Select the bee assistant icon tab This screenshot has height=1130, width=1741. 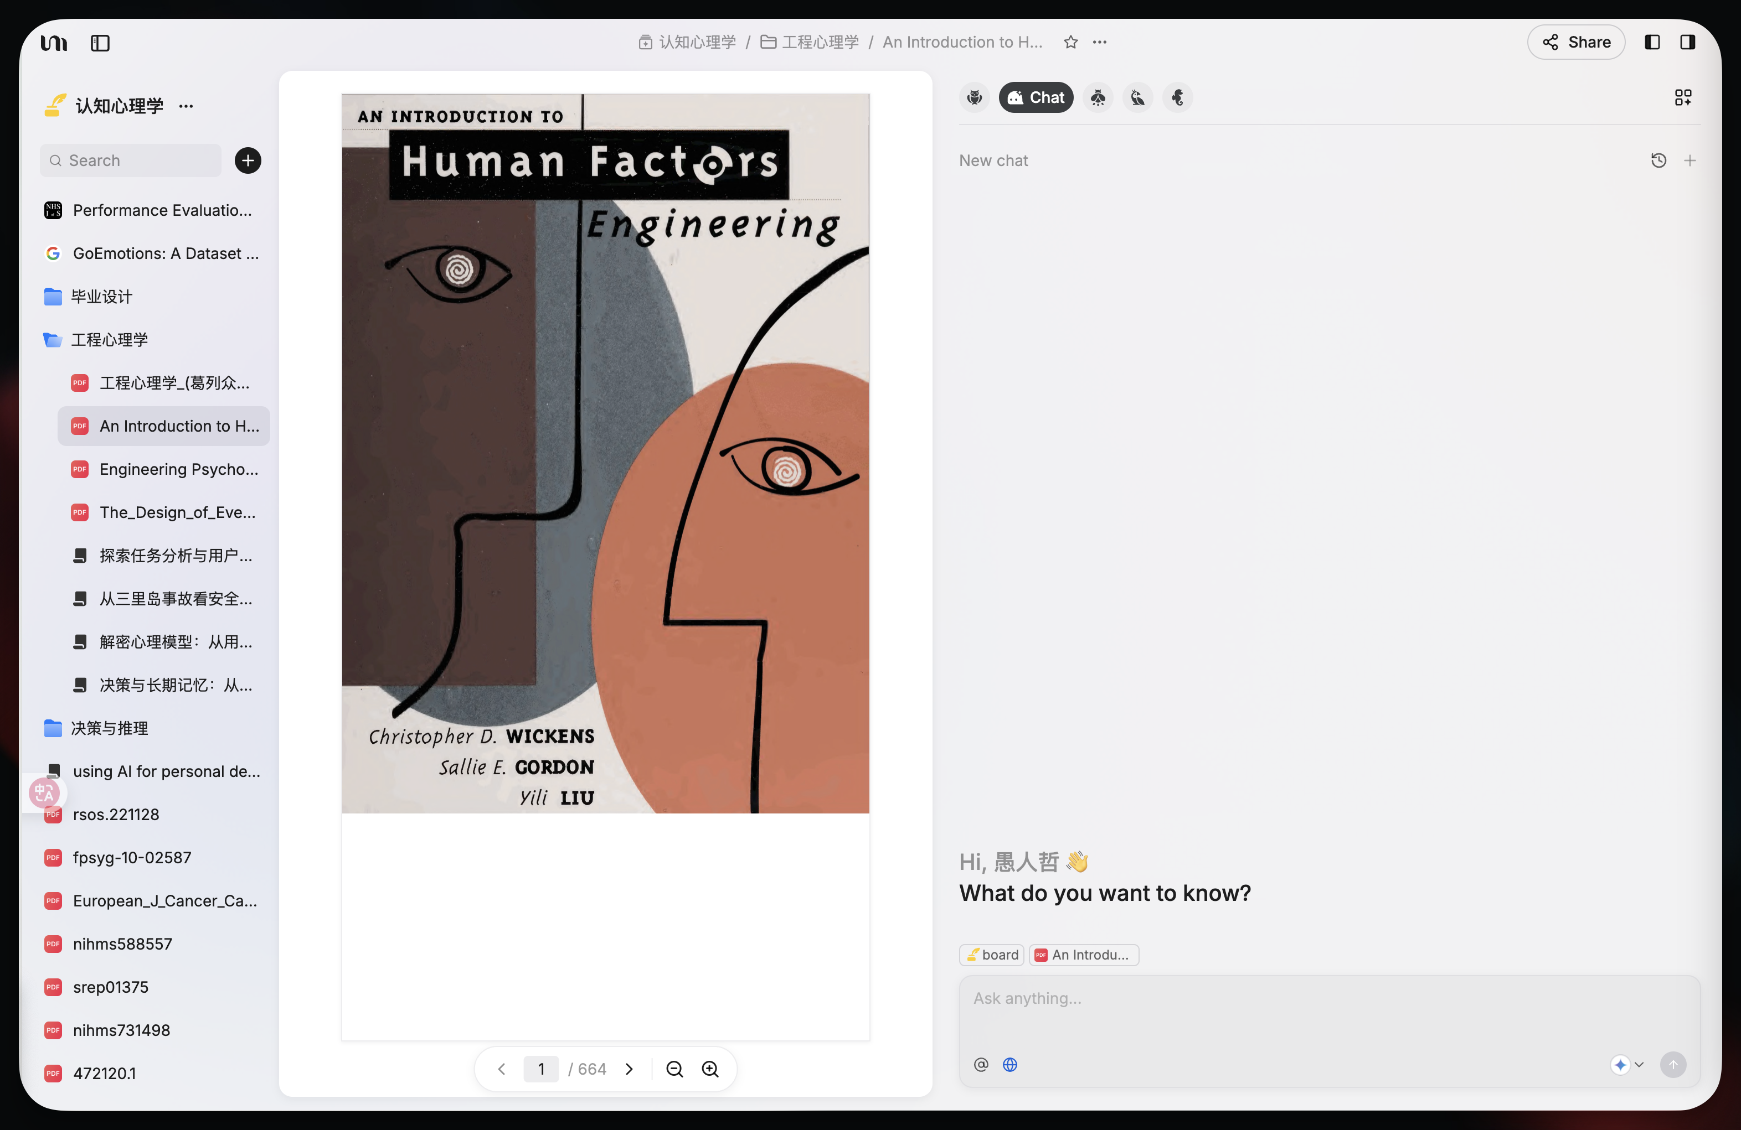(x=1098, y=97)
